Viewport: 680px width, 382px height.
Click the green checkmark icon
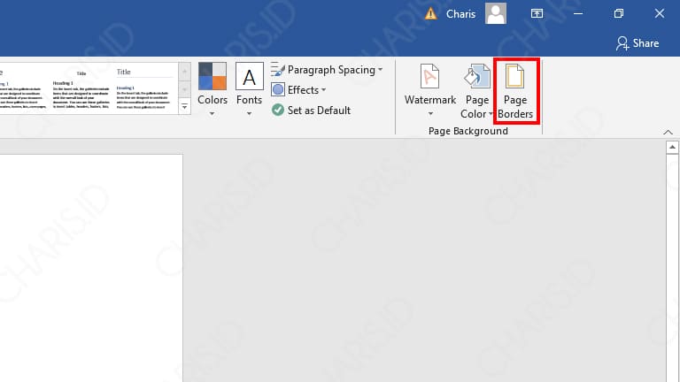click(278, 110)
